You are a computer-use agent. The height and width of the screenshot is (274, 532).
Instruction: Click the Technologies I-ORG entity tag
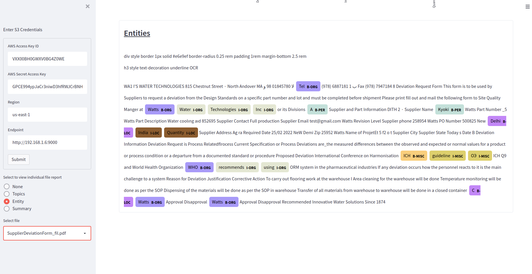[x=229, y=110]
